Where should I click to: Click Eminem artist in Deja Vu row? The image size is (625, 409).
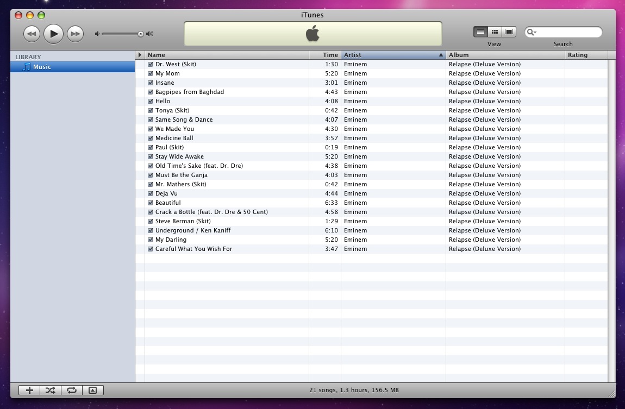point(355,193)
